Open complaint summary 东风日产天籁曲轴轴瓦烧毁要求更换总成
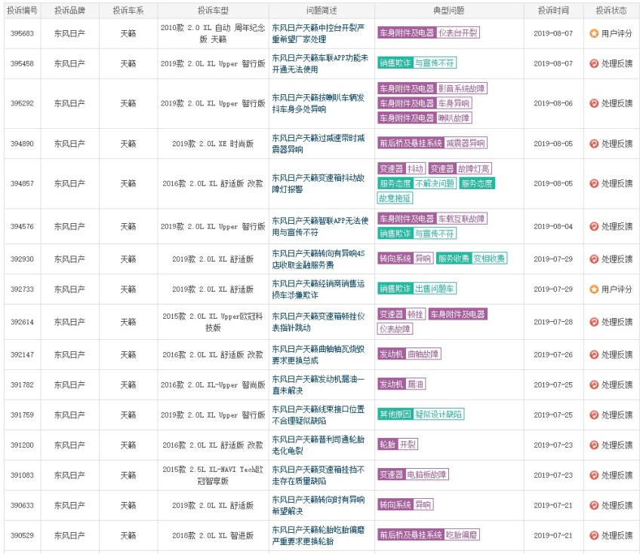The width and height of the screenshot is (643, 554). (318, 354)
